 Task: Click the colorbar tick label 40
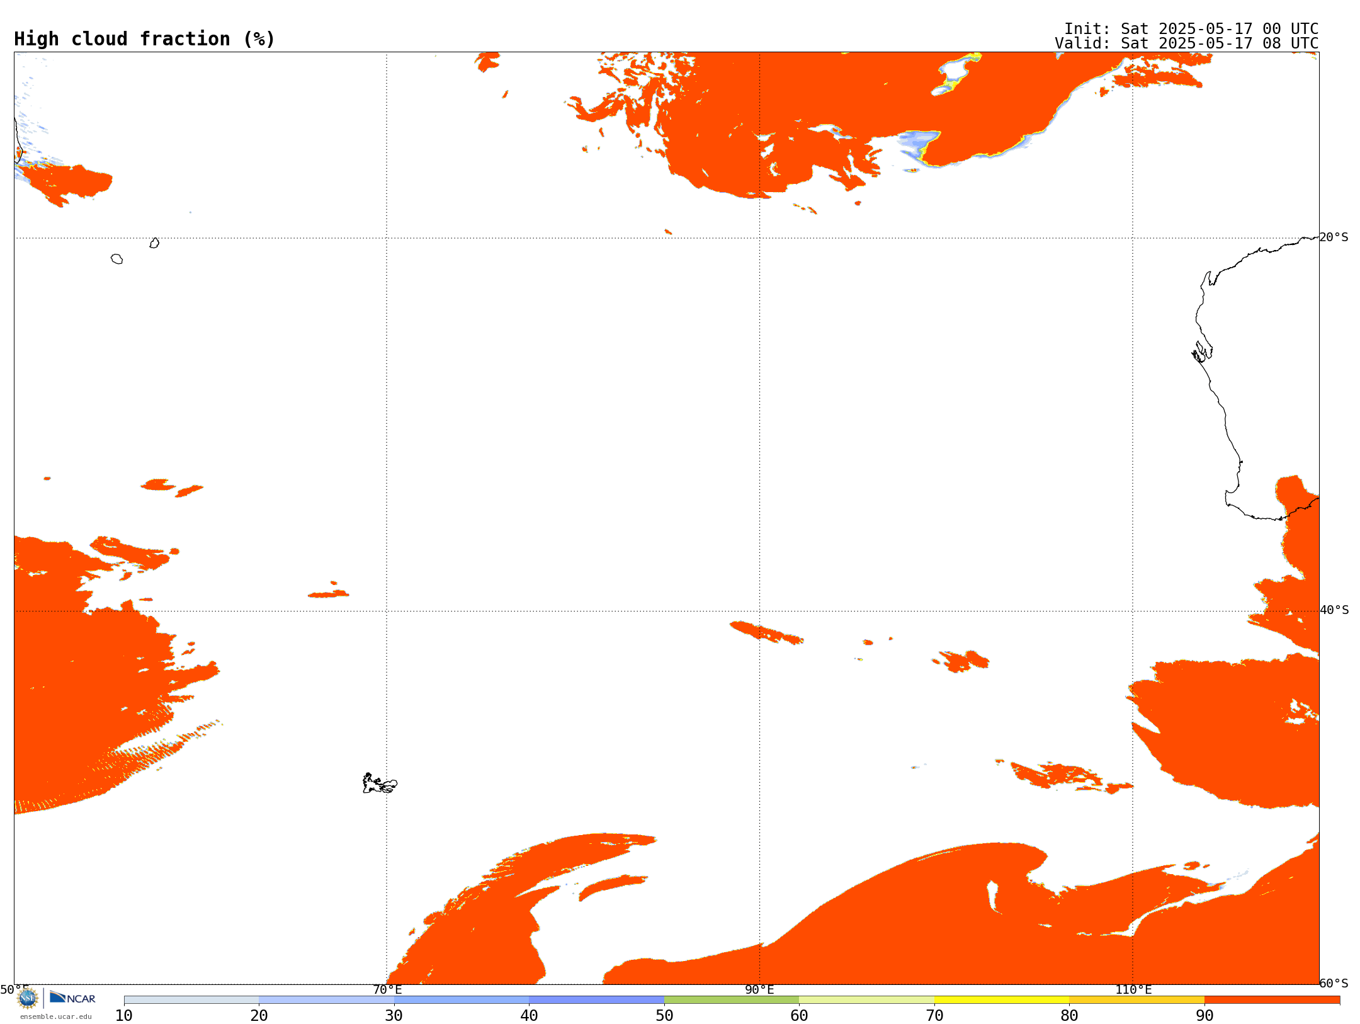(529, 1016)
